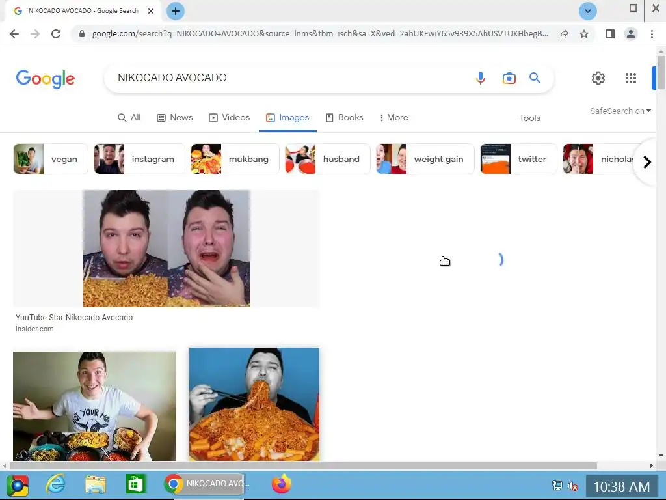Click the NIKOCADO AVOCADO search field
The width and height of the screenshot is (666, 500).
click(289, 78)
